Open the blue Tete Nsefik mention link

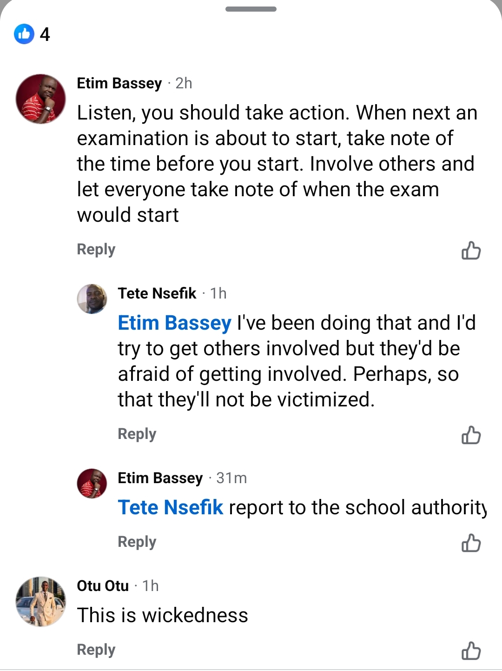click(170, 507)
